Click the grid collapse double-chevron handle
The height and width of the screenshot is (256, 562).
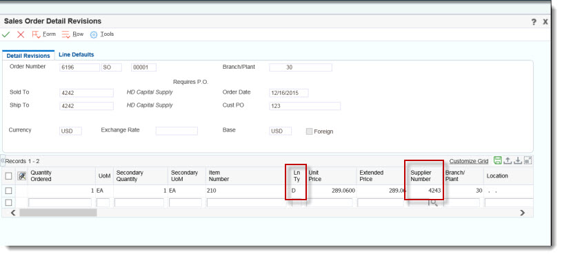(3, 160)
